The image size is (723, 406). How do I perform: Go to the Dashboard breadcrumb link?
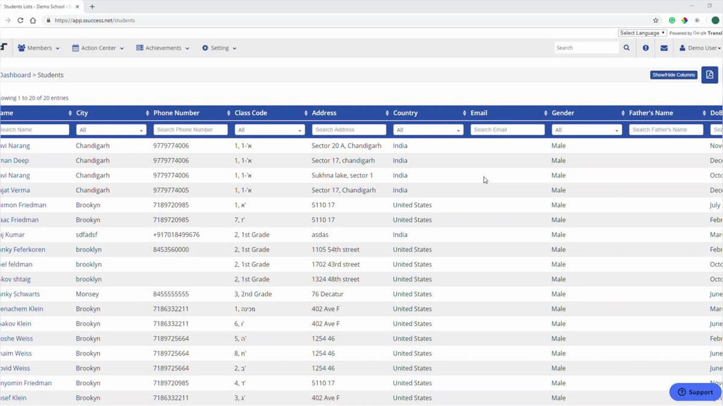pyautogui.click(x=15, y=75)
